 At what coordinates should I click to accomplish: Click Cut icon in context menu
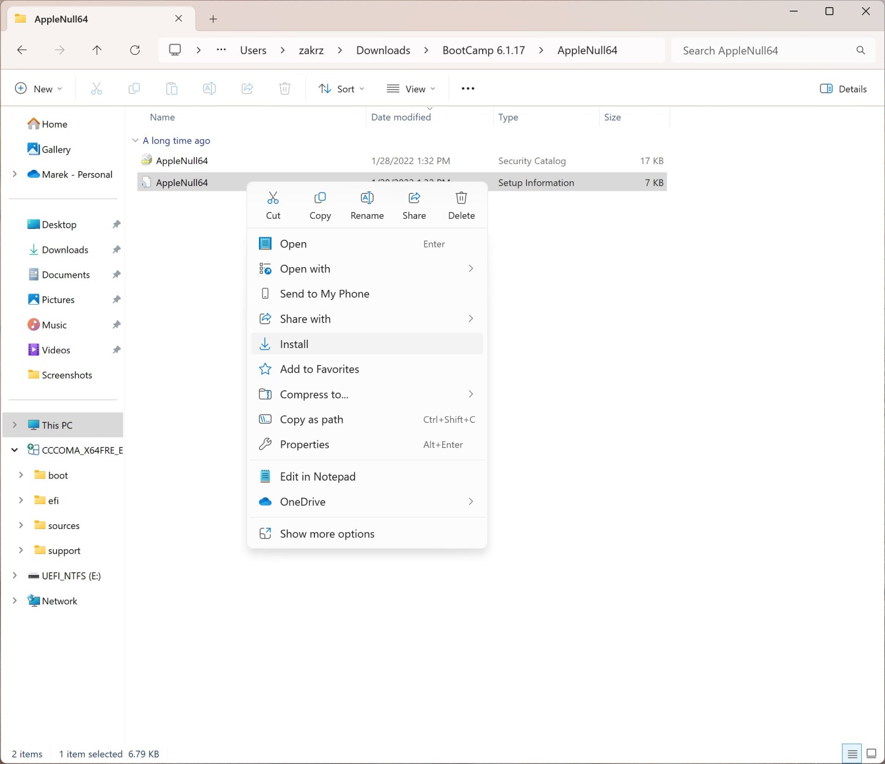click(x=273, y=198)
